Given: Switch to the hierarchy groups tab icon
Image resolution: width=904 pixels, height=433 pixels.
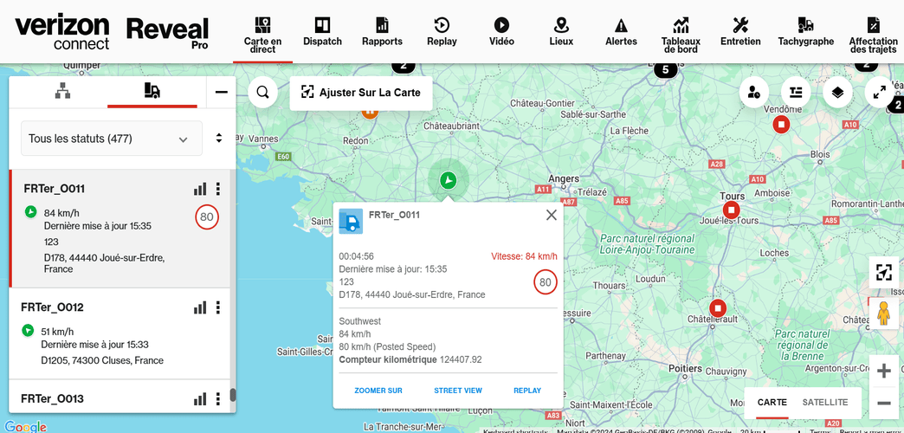Looking at the screenshot, I should point(63,91).
